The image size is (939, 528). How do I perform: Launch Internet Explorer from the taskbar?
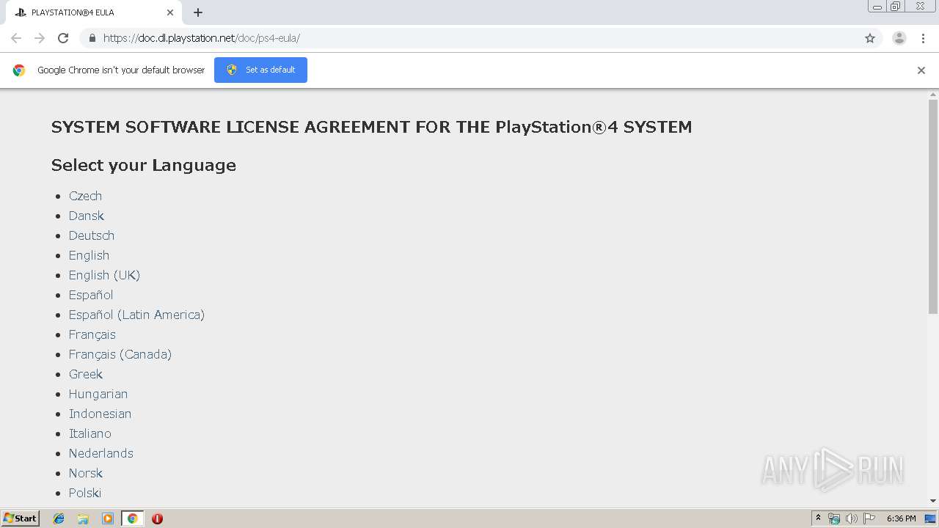(59, 518)
